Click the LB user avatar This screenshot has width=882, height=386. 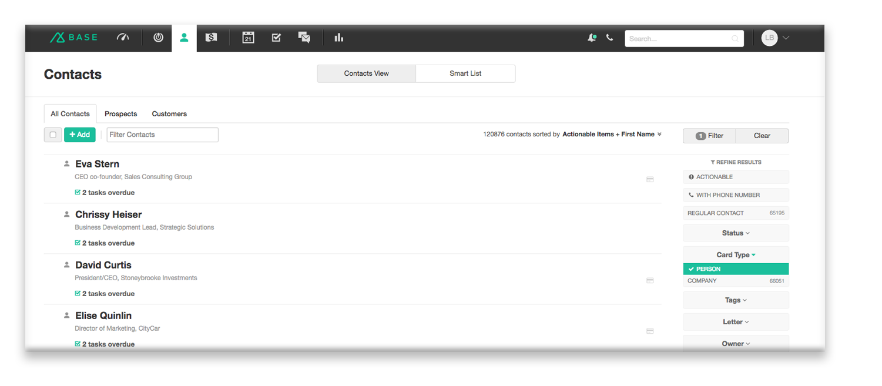[769, 38]
